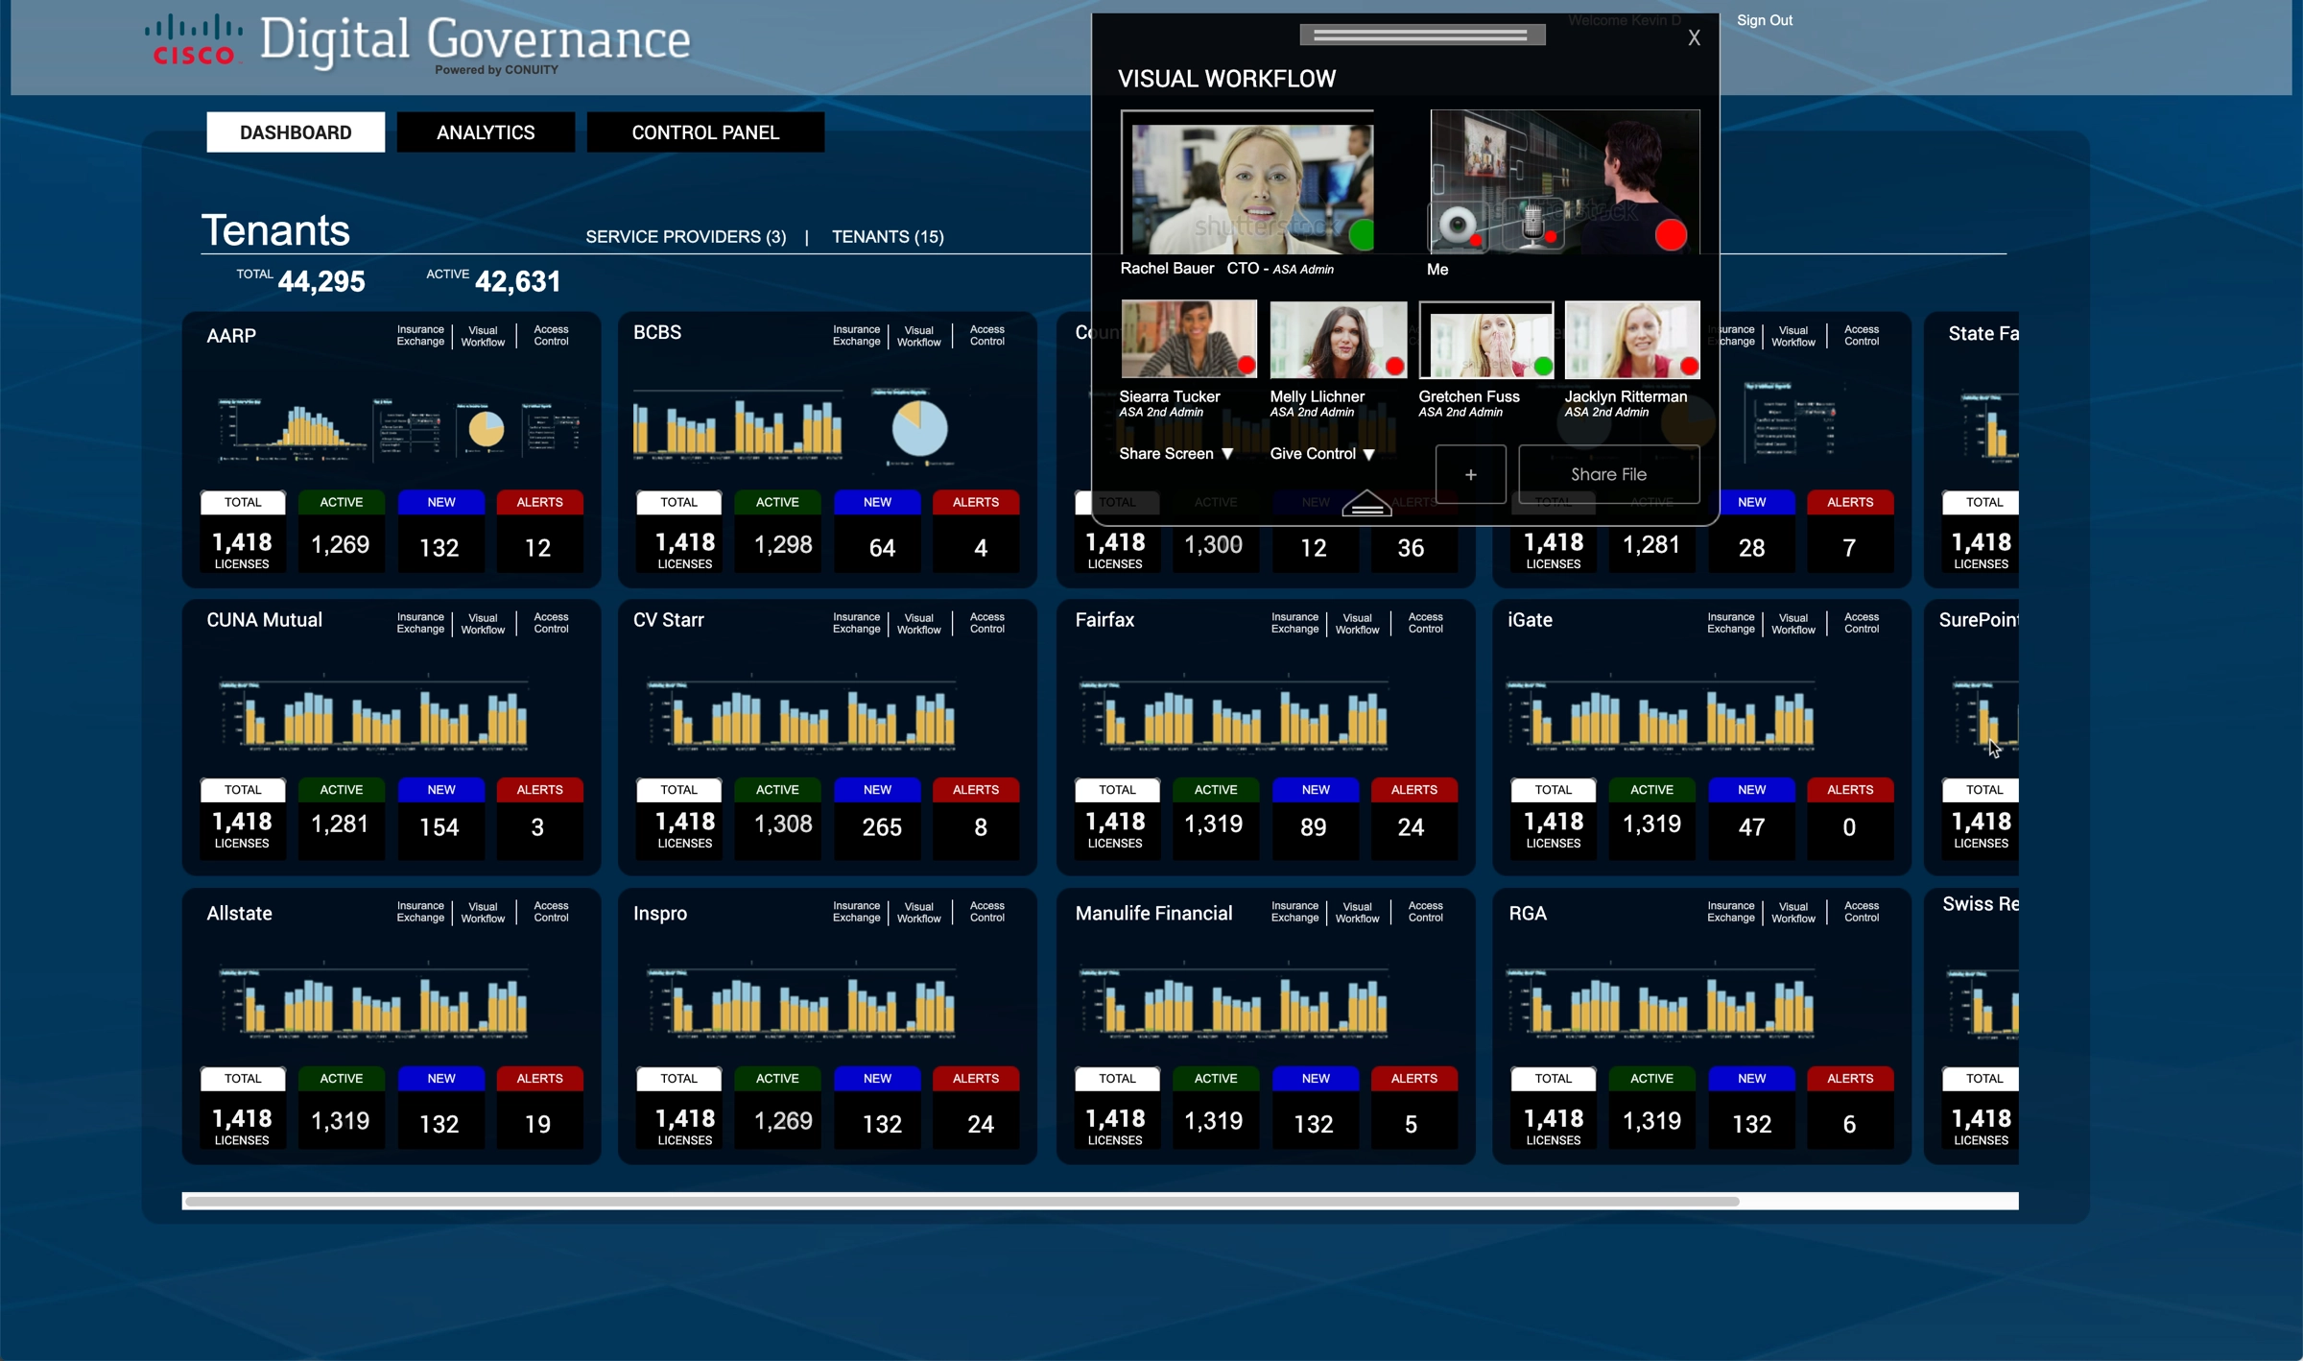Screen dimensions: 2303x1361
Task: Open Visual Workflow for RGA
Action: [x=1793, y=913]
